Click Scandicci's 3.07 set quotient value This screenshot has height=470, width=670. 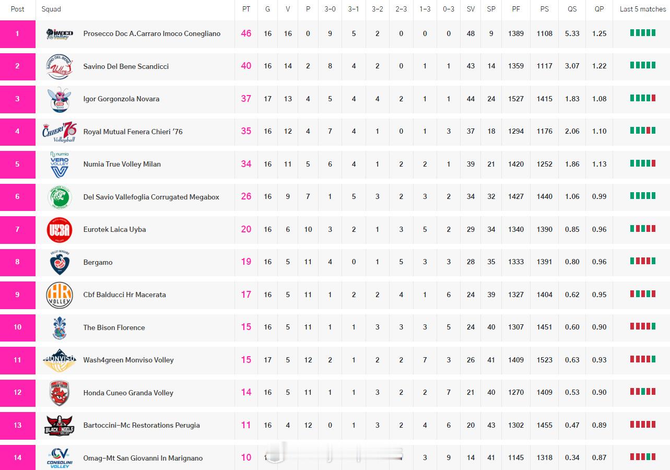click(572, 66)
